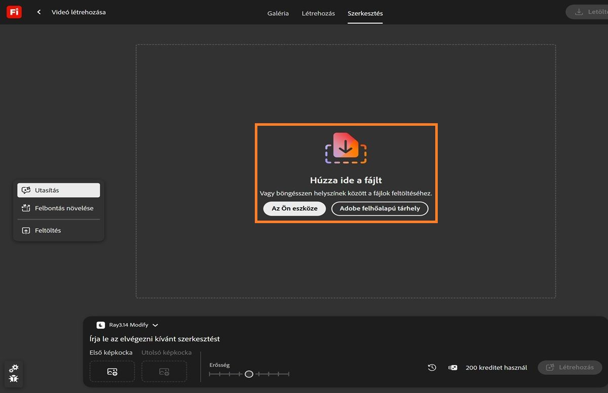
Task: Click the Húzza ide a fájlt heading
Action: [x=346, y=181]
